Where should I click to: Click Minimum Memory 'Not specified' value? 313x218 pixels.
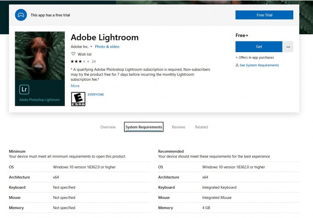click(x=64, y=208)
